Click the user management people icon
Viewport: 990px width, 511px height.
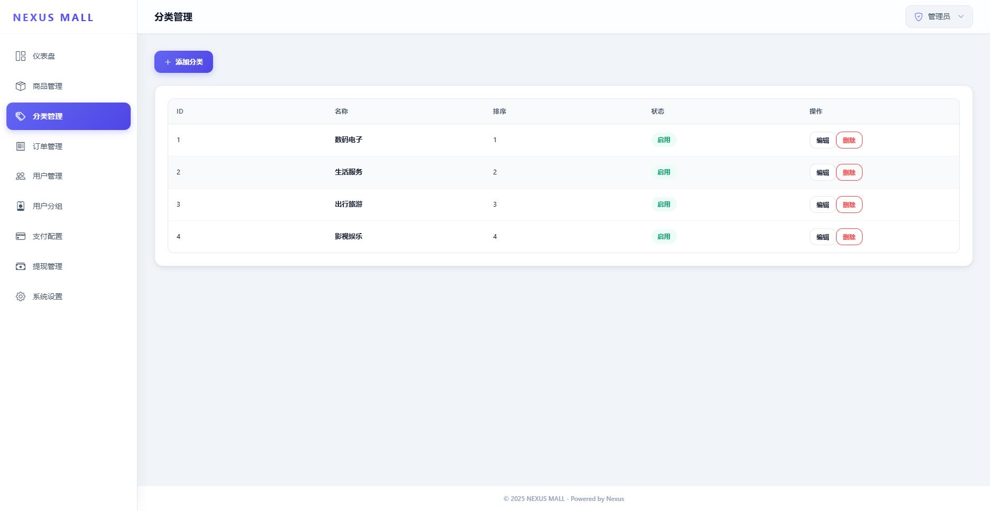[21, 176]
